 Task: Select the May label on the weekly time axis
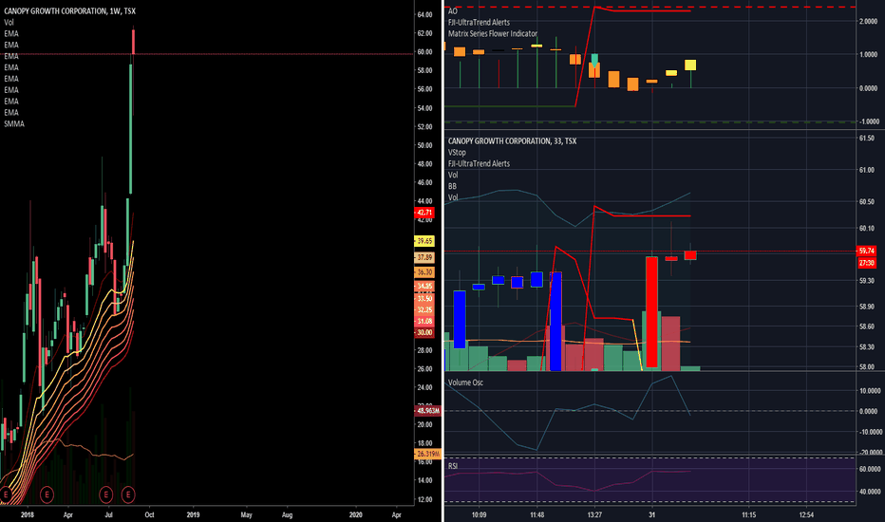(x=246, y=514)
